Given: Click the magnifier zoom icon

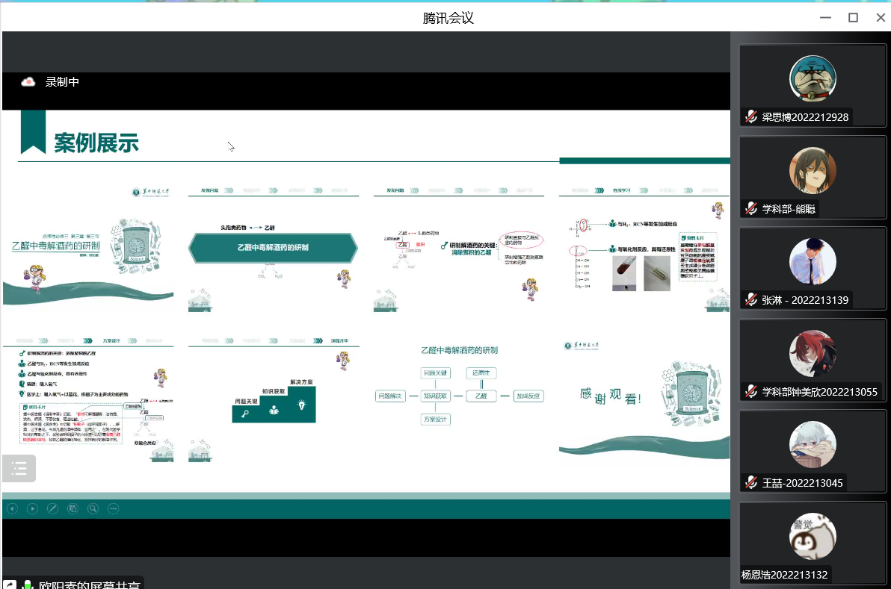Looking at the screenshot, I should [93, 508].
